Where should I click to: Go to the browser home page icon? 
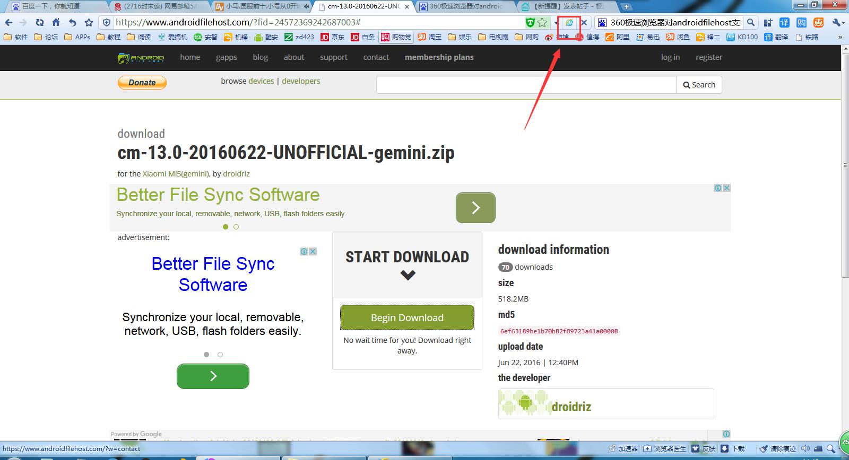pos(56,22)
